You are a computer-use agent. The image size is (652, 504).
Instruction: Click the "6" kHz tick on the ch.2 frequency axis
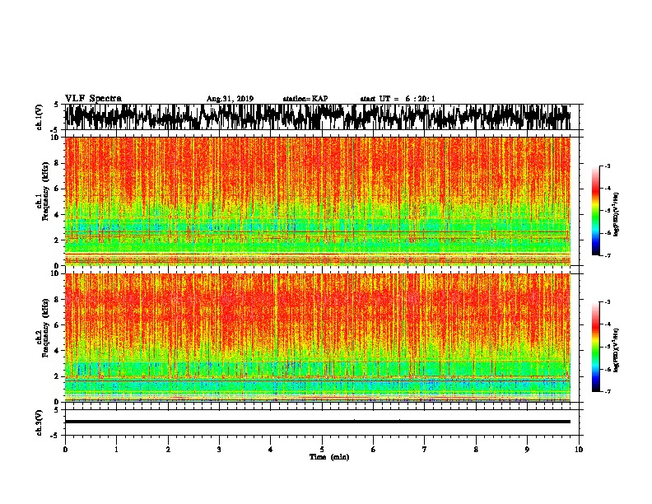(58, 324)
